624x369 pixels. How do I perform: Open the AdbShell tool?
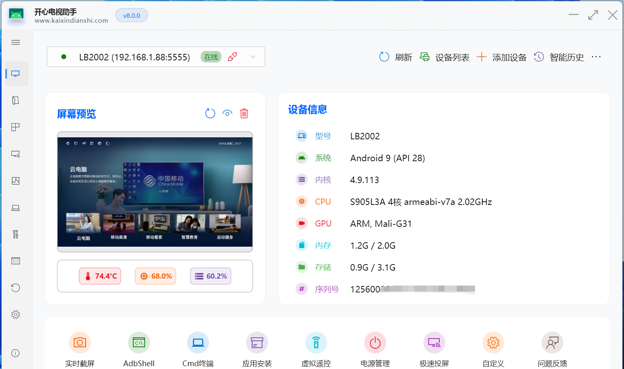point(139,343)
